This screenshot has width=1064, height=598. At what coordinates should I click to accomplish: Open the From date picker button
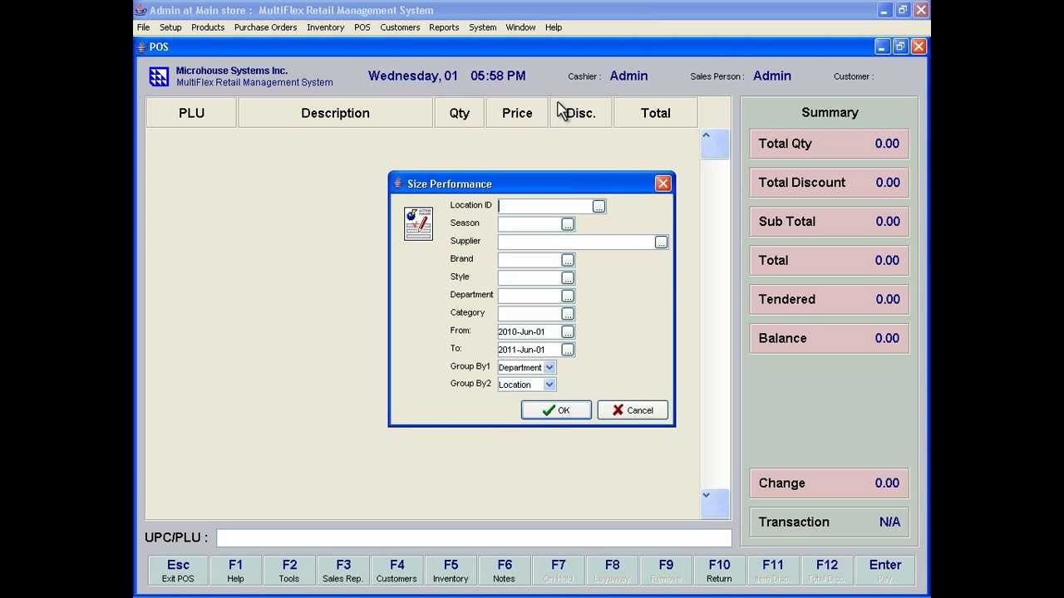[x=568, y=331]
